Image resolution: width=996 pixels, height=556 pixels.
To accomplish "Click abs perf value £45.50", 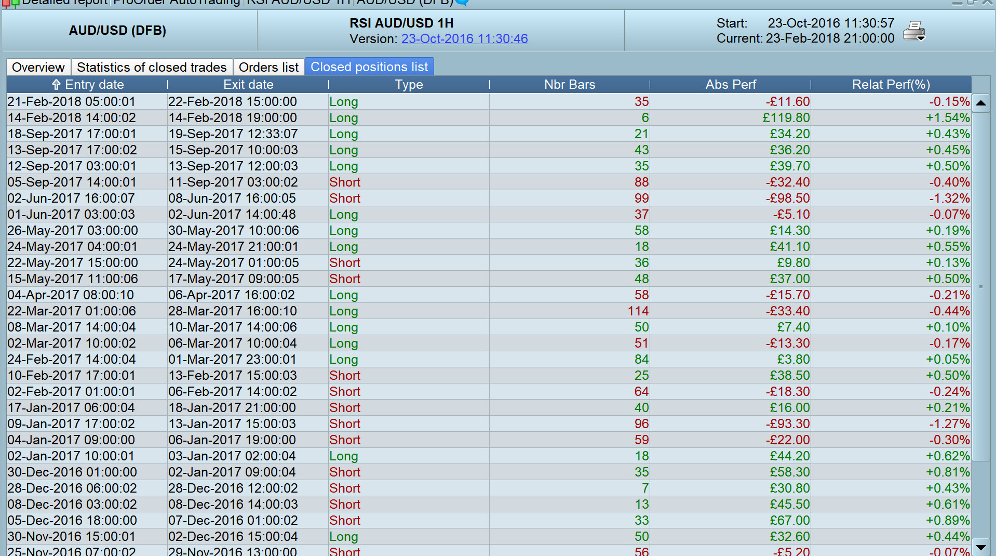I will (790, 505).
